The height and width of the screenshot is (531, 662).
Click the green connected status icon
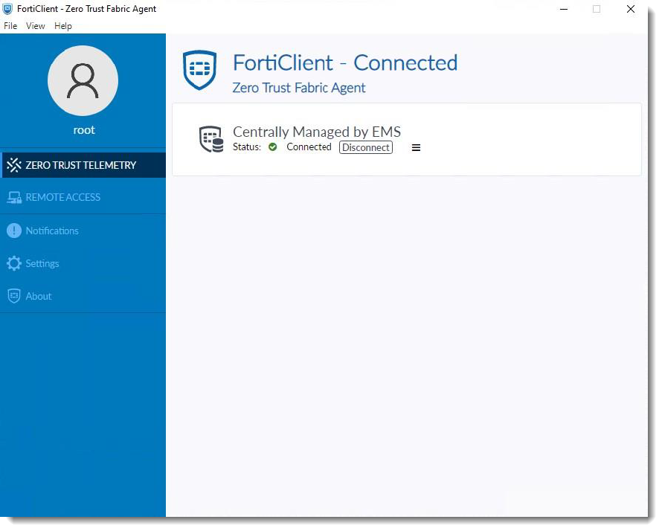272,147
